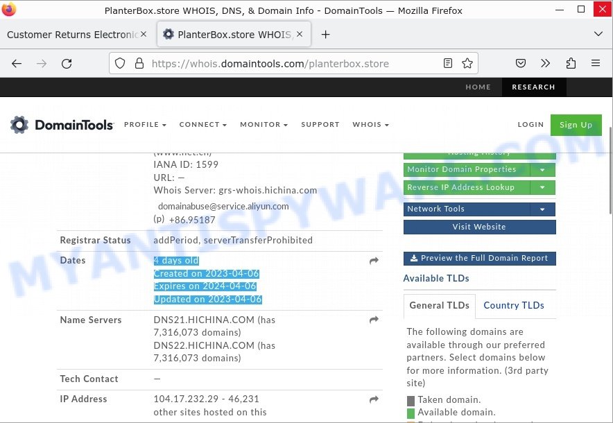Image resolution: width=613 pixels, height=423 pixels.
Task: Click 'IANA ID: 1599' text
Action: [186, 164]
